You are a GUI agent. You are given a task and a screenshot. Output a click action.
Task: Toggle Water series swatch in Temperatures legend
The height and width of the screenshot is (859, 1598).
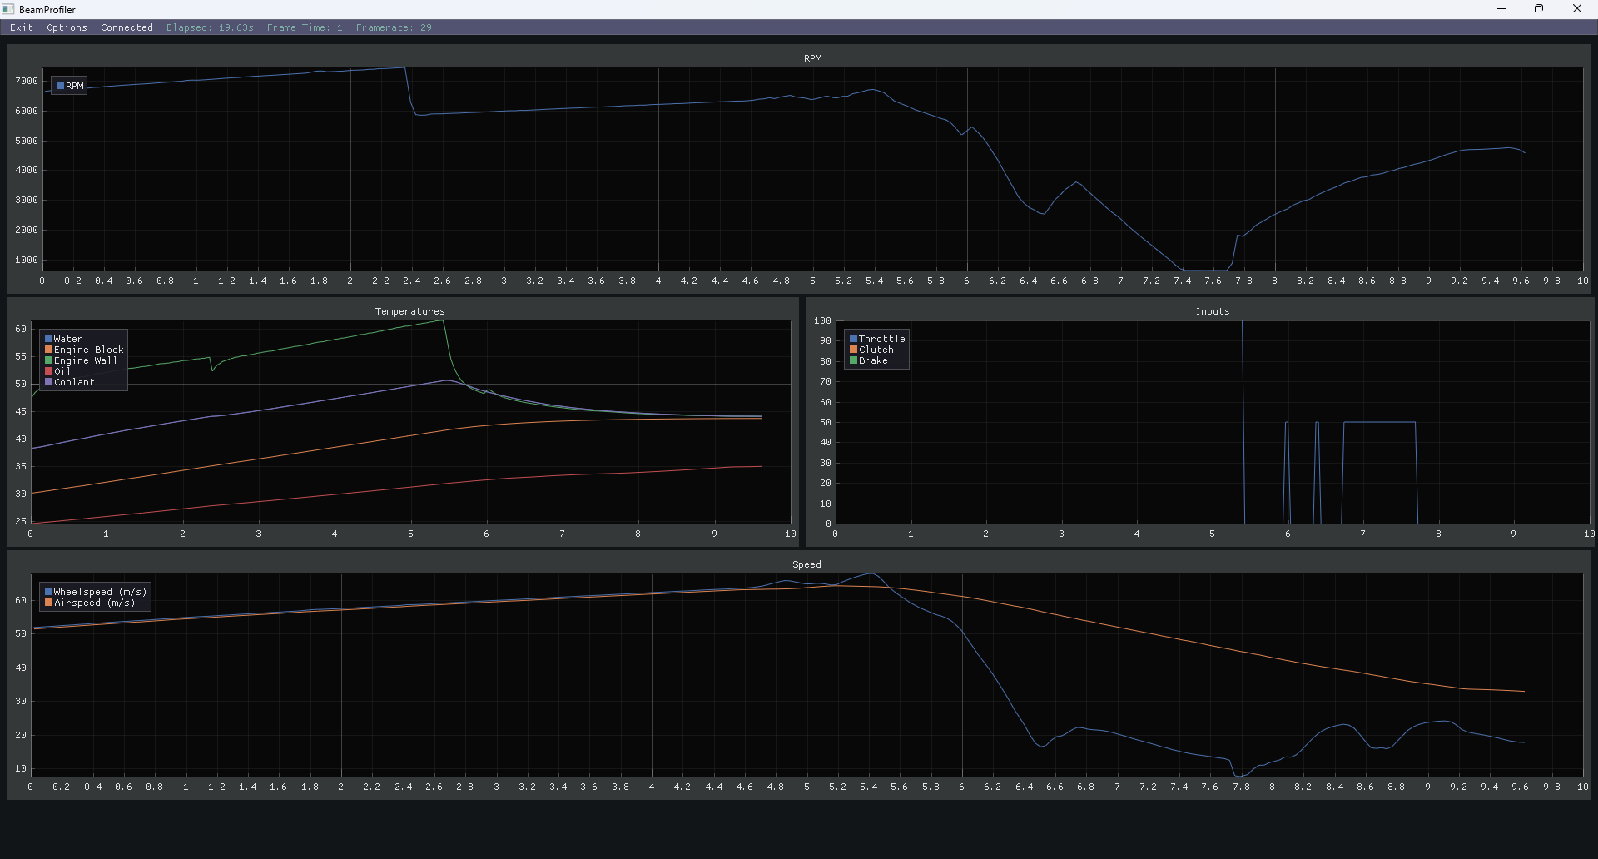coord(48,339)
